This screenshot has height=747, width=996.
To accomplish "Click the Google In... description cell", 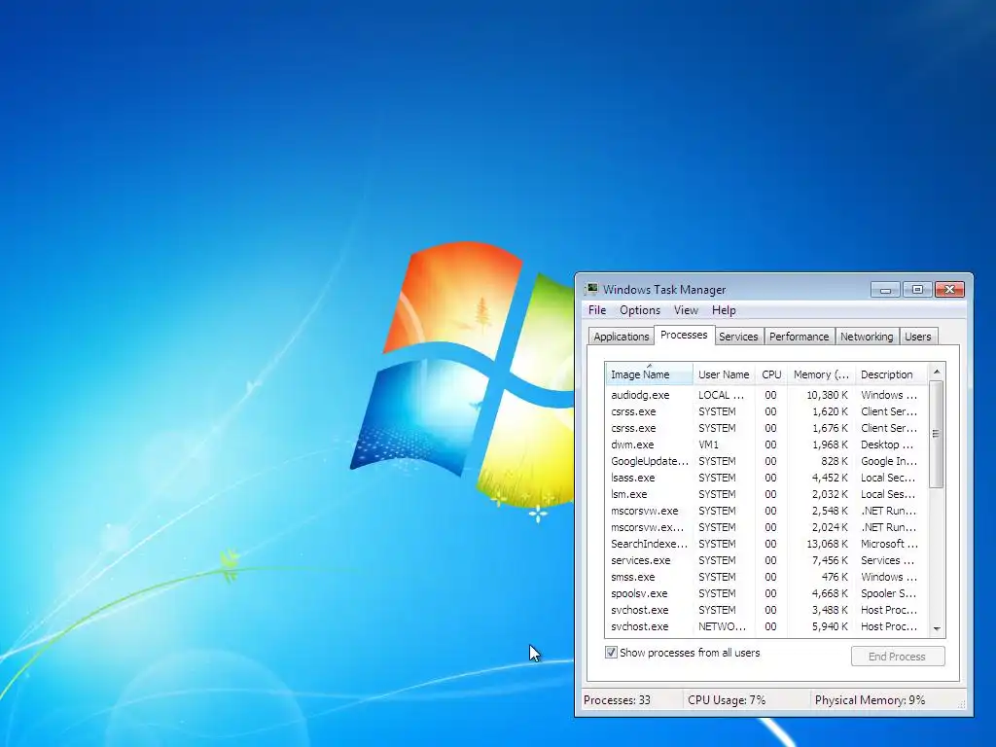I will (888, 460).
